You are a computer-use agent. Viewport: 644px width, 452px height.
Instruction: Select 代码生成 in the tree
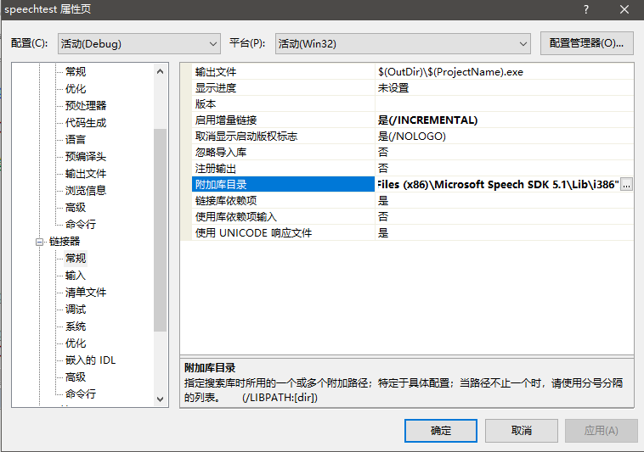[x=86, y=123]
